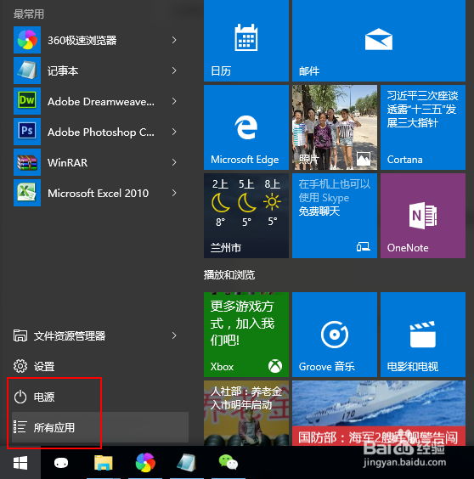Open the Microsoft Excel 2010 icon
This screenshot has width=474, height=479.
27,193
